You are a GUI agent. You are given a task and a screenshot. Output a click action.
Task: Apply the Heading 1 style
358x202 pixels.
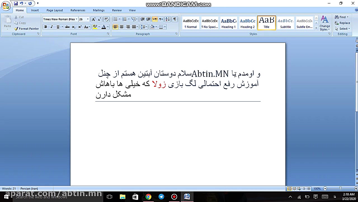click(229, 22)
